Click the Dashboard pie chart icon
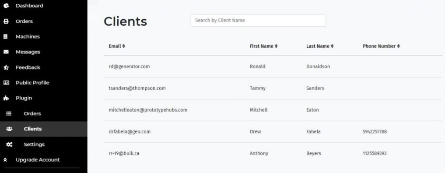The image size is (445, 173). (x=6, y=6)
